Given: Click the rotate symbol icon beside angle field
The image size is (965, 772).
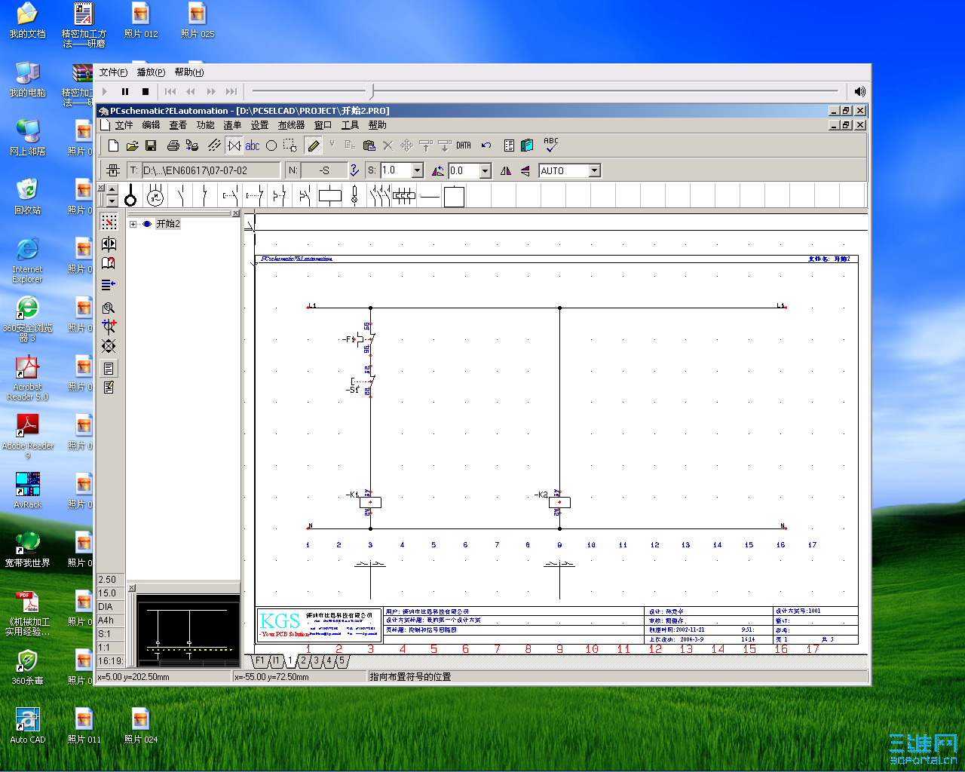Looking at the screenshot, I should pos(438,171).
